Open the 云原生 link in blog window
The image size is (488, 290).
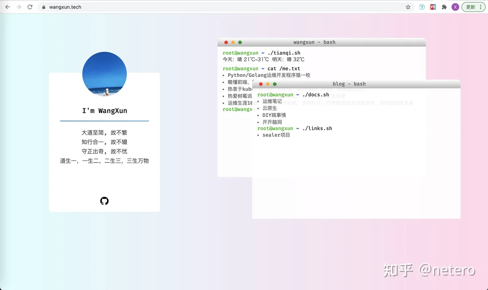click(x=270, y=108)
